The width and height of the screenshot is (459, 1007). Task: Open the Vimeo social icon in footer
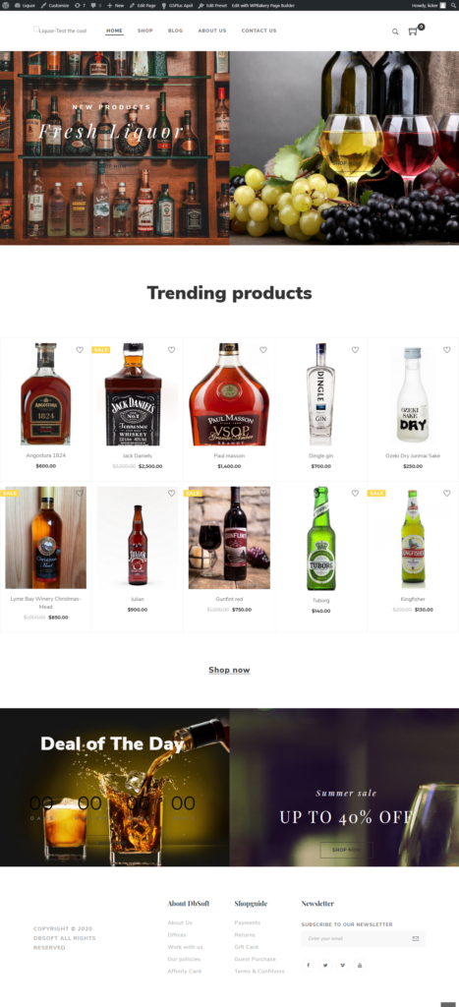(x=342, y=965)
